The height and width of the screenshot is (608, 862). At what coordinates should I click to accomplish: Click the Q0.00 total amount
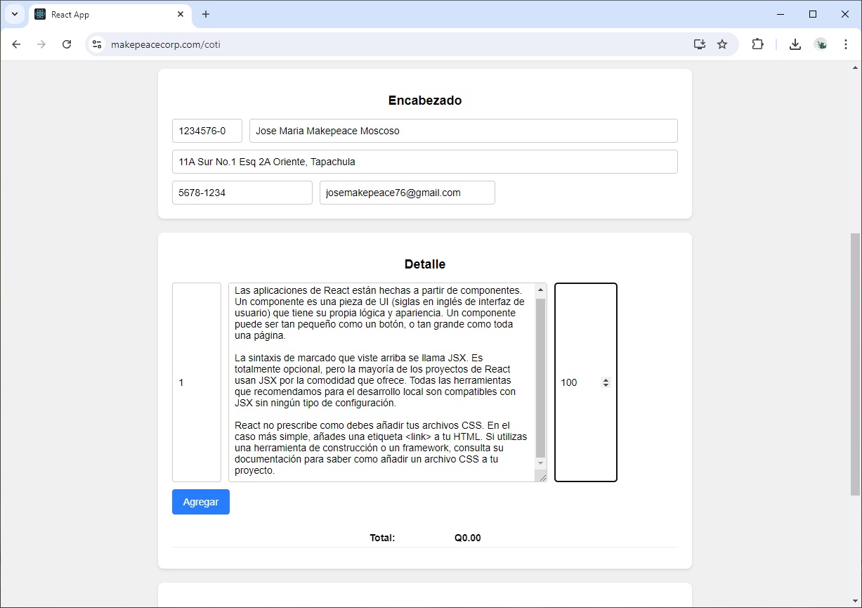(468, 538)
